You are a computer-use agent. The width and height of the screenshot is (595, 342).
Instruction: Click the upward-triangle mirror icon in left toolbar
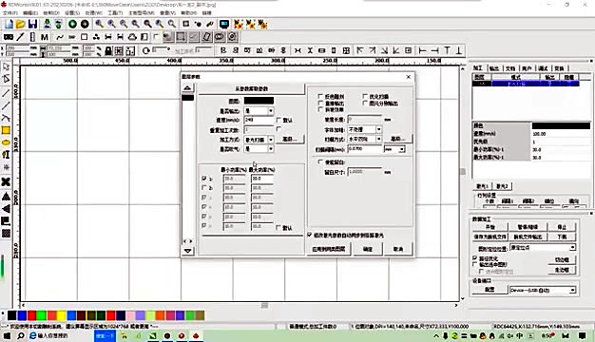[6, 196]
